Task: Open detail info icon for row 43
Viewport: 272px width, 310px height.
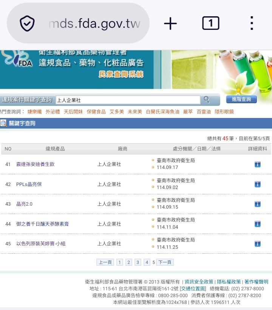Action: 257,204
